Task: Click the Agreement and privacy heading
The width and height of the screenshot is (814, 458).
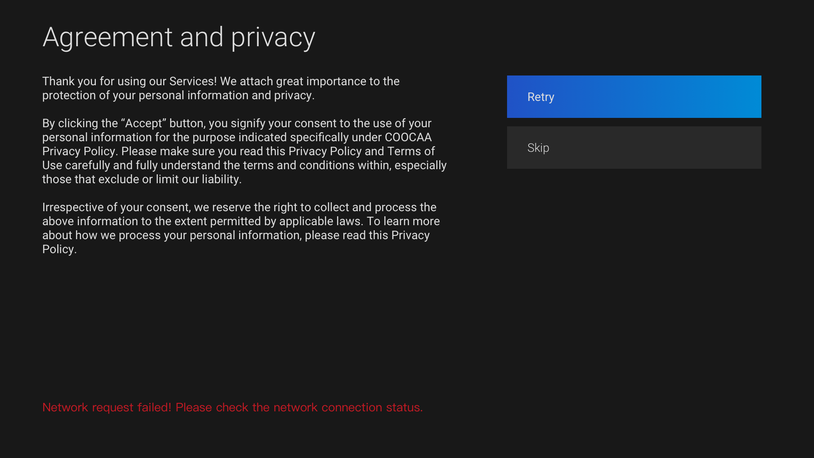Action: [178, 37]
